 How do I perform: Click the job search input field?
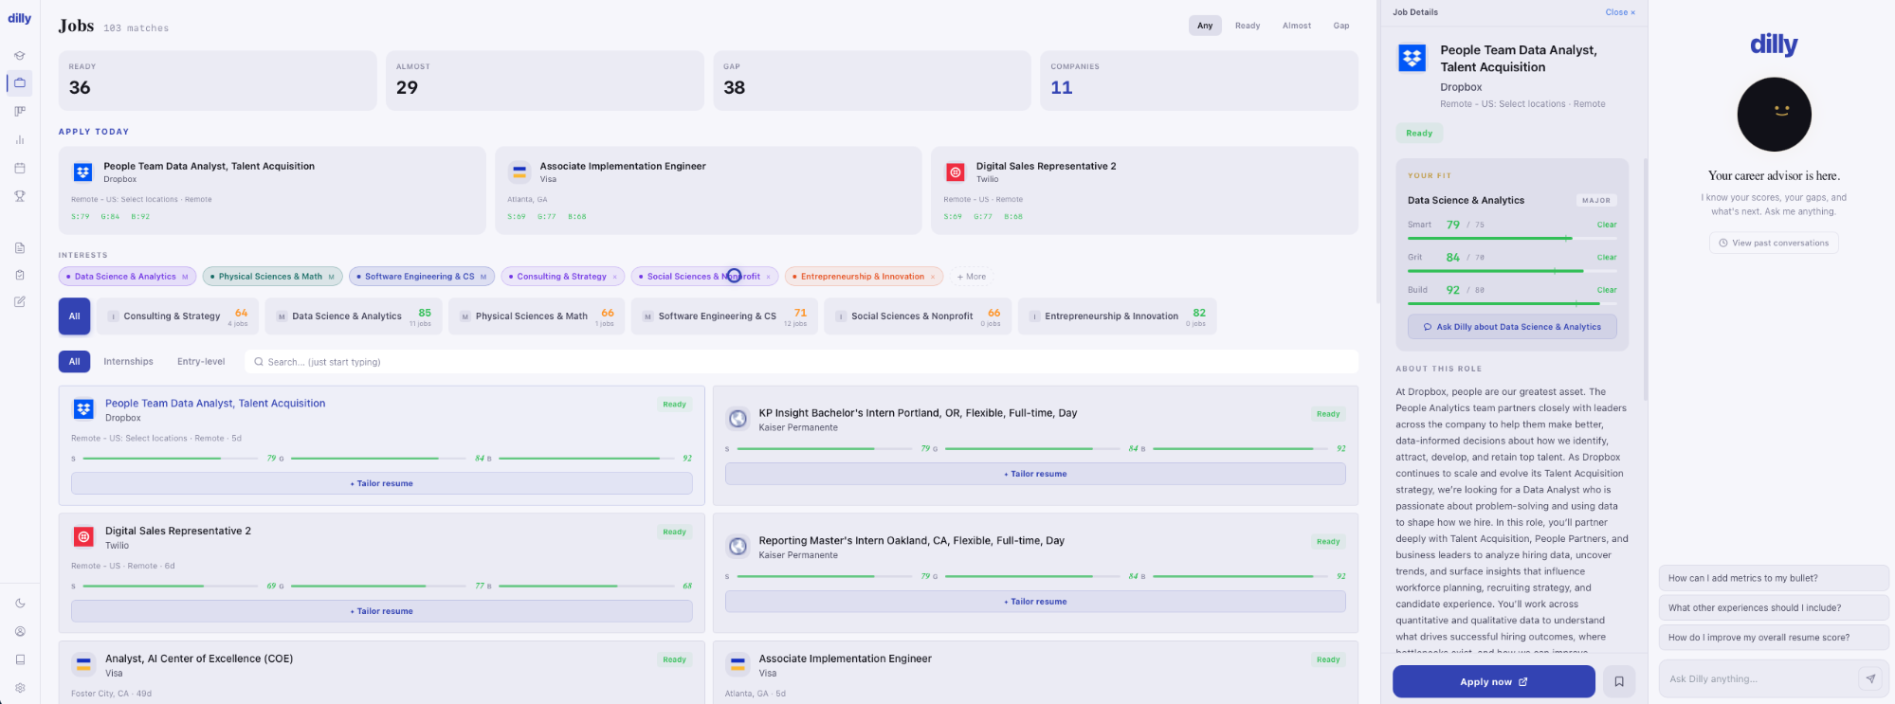pos(801,362)
